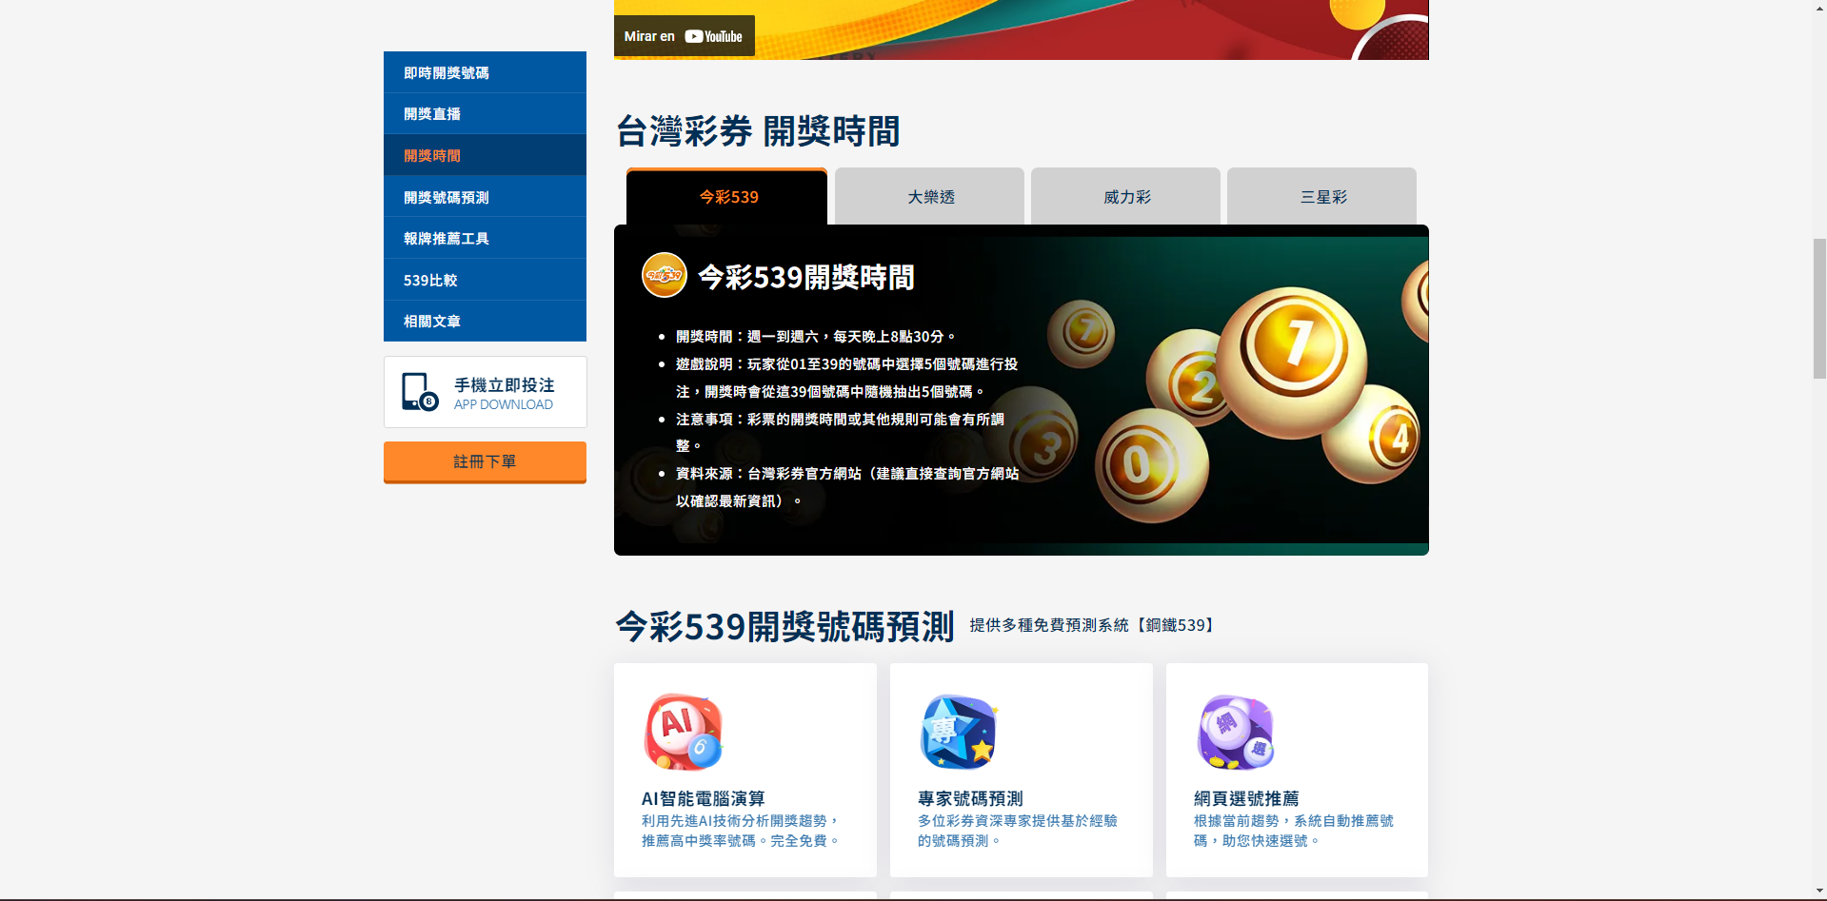The width and height of the screenshot is (1827, 901).
Task: Click the page vertical scrollbar thumb
Action: coord(1818,309)
